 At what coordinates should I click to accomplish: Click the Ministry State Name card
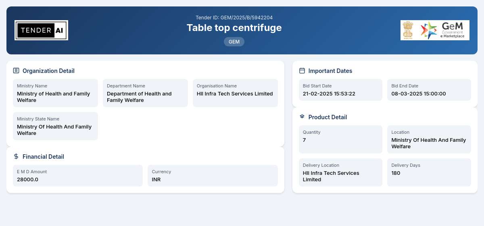pyautogui.click(x=55, y=126)
